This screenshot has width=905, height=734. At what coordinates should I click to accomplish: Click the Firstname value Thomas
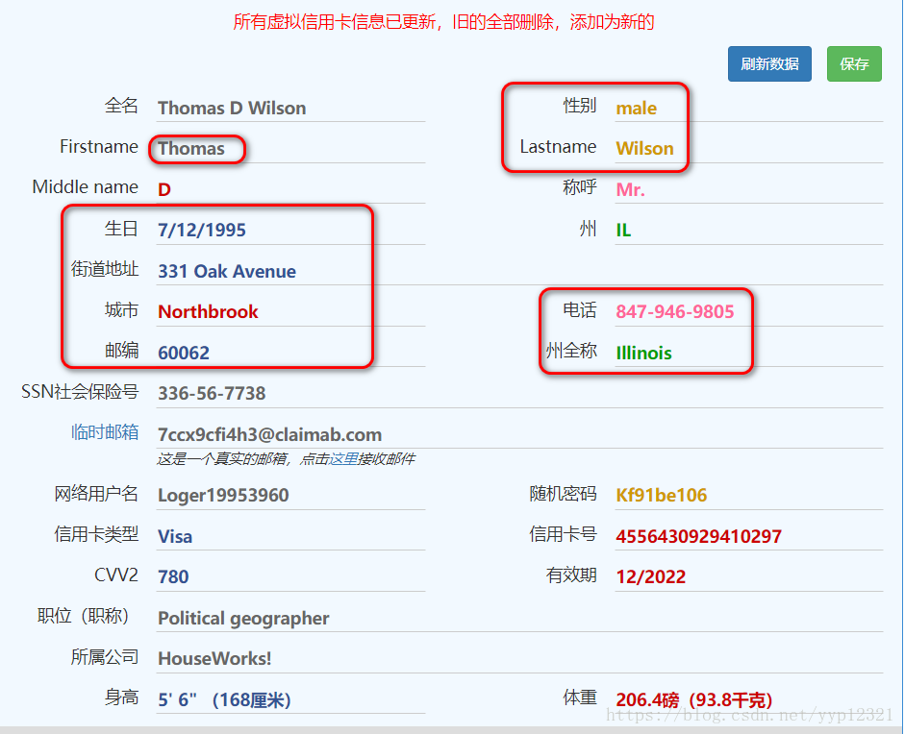[x=191, y=148]
